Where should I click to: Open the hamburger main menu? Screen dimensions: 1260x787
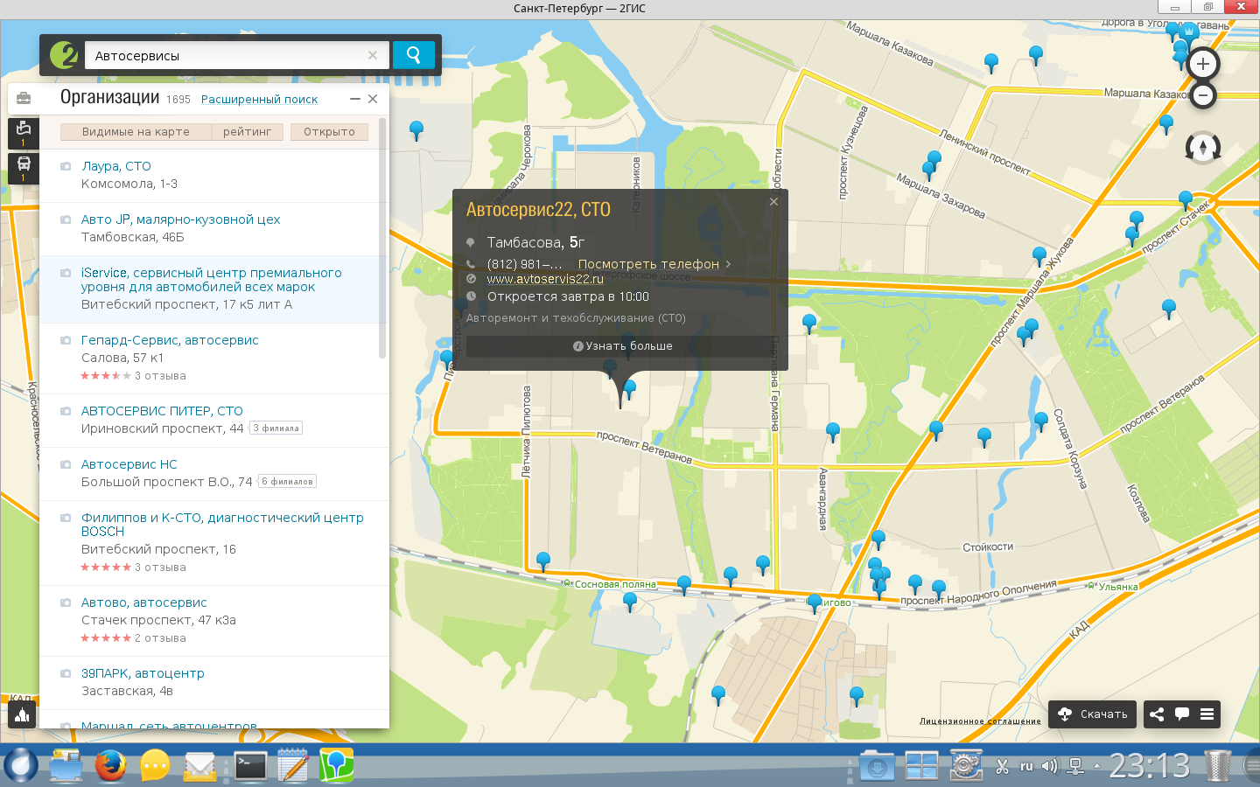[x=1207, y=714]
